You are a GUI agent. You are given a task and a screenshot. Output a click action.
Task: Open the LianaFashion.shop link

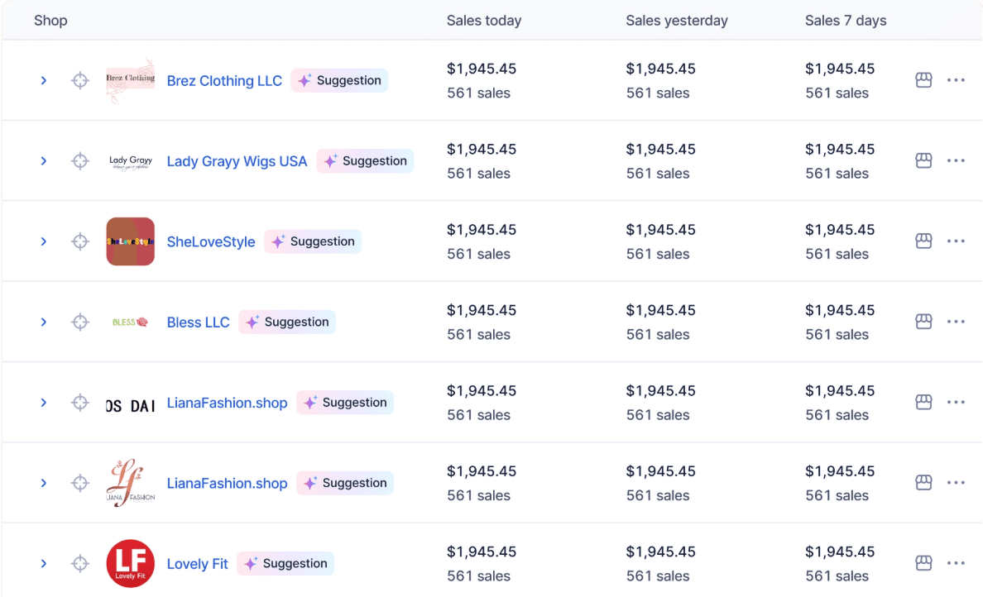click(228, 403)
